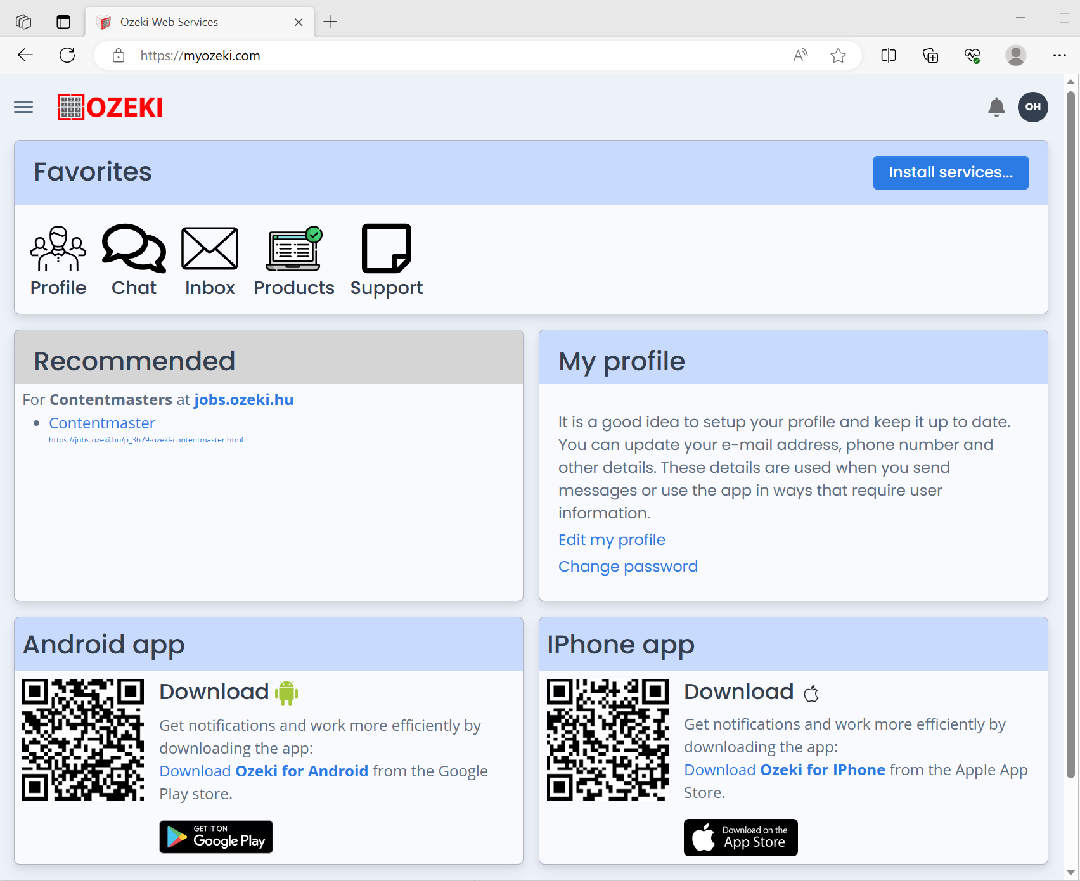Image resolution: width=1080 pixels, height=881 pixels.
Task: Click the scrollbar up arrow
Action: [x=1070, y=81]
